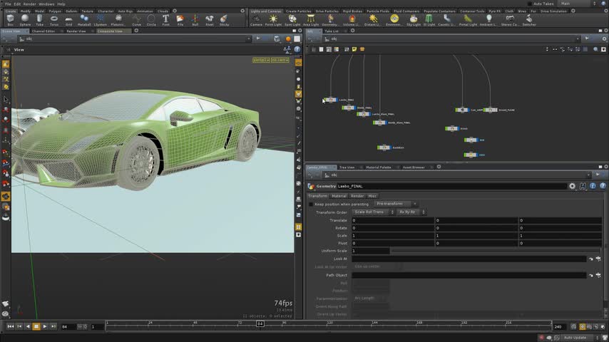Open the Render menu
This screenshot has height=342, width=609.
(29, 4)
